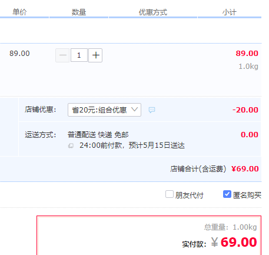Image resolution: width=269 pixels, height=255 pixels.
Task: Decrease quantity with the minus button
Action: tap(62, 55)
